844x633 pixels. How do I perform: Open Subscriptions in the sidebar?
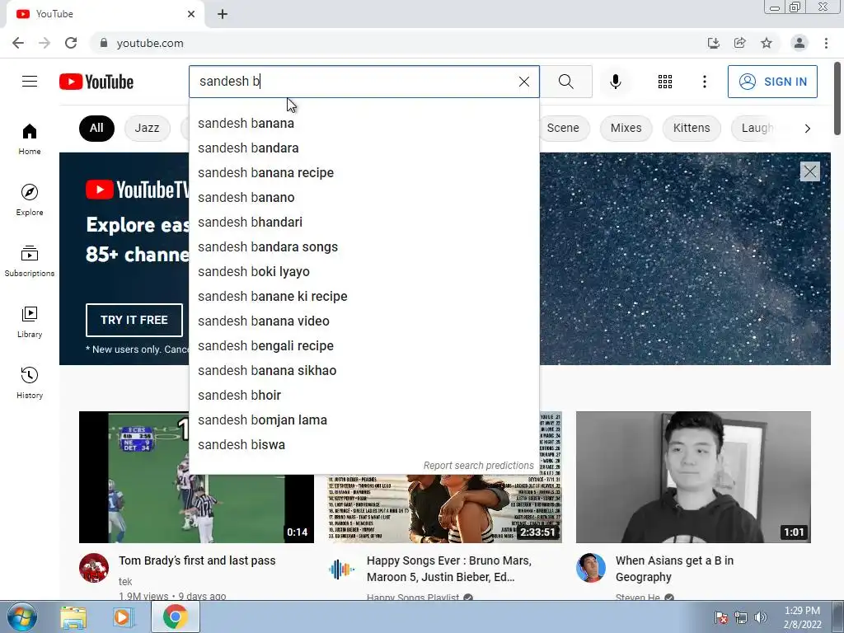[30, 260]
